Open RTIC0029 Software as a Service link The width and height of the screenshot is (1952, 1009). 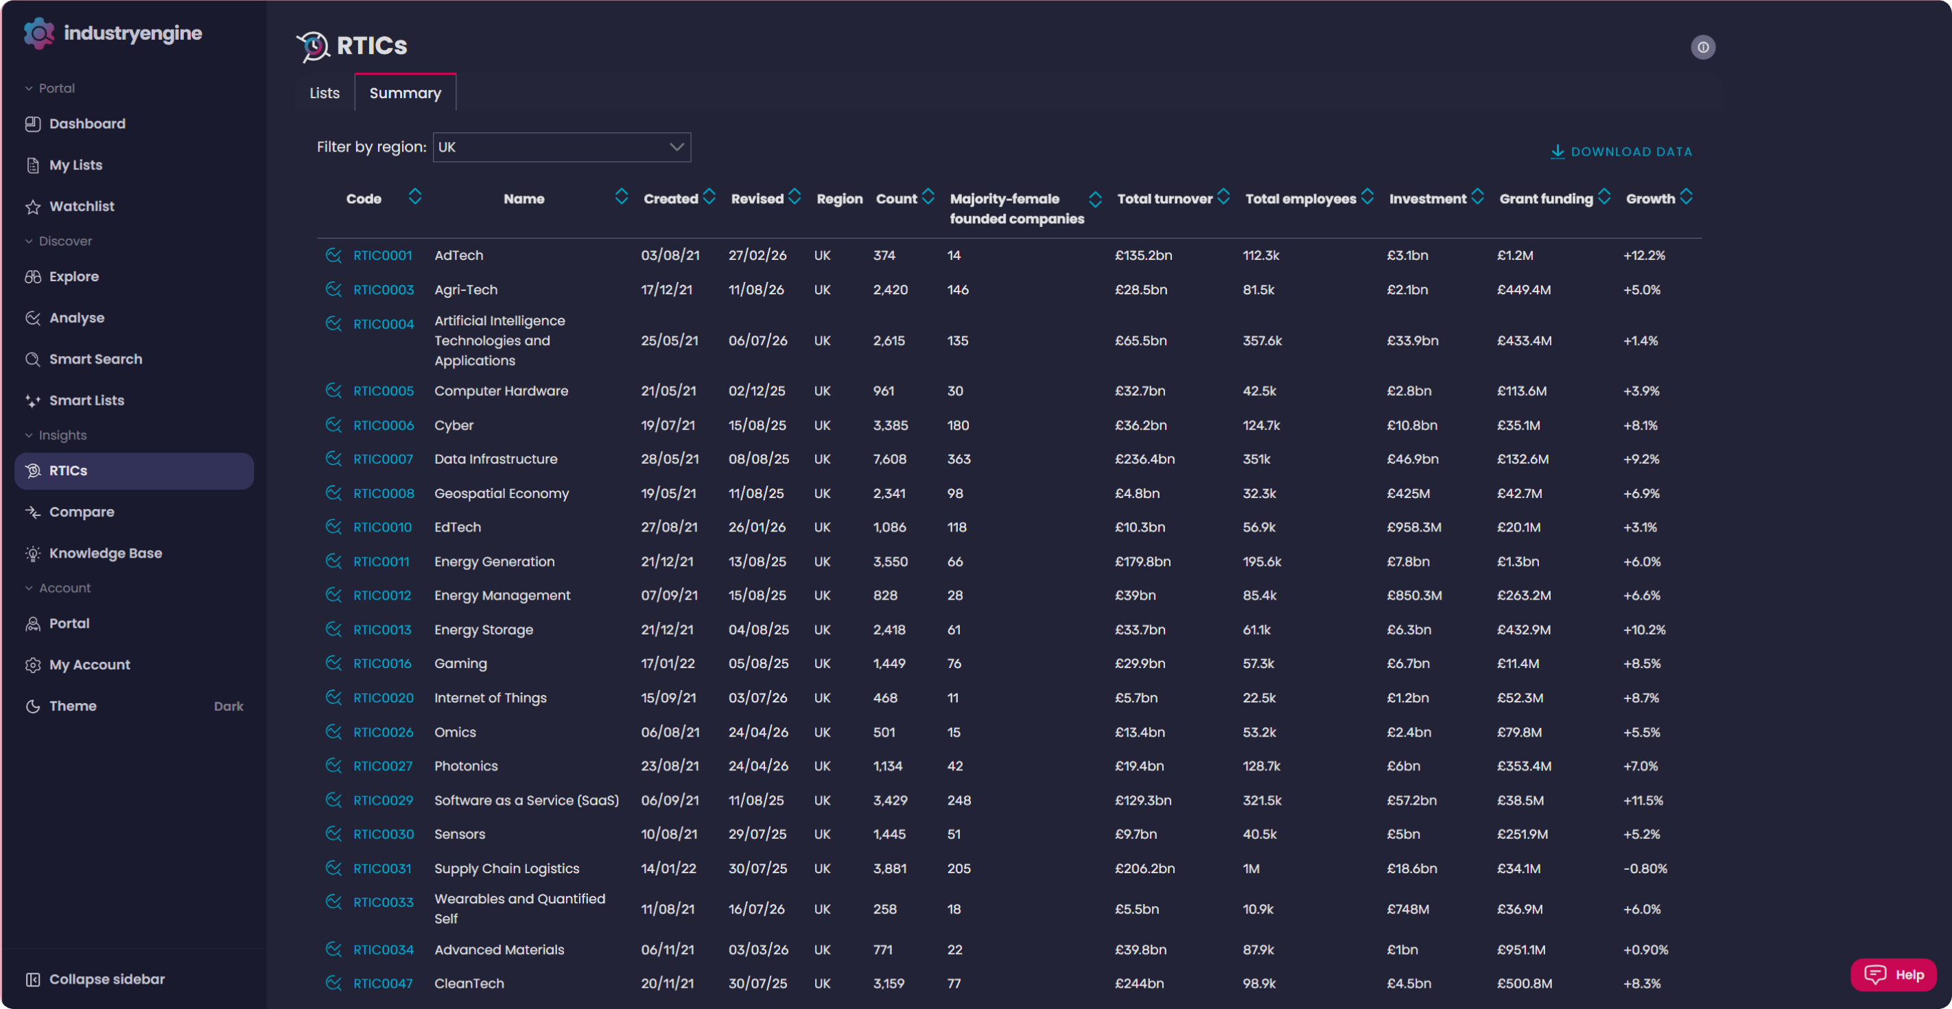tap(384, 800)
